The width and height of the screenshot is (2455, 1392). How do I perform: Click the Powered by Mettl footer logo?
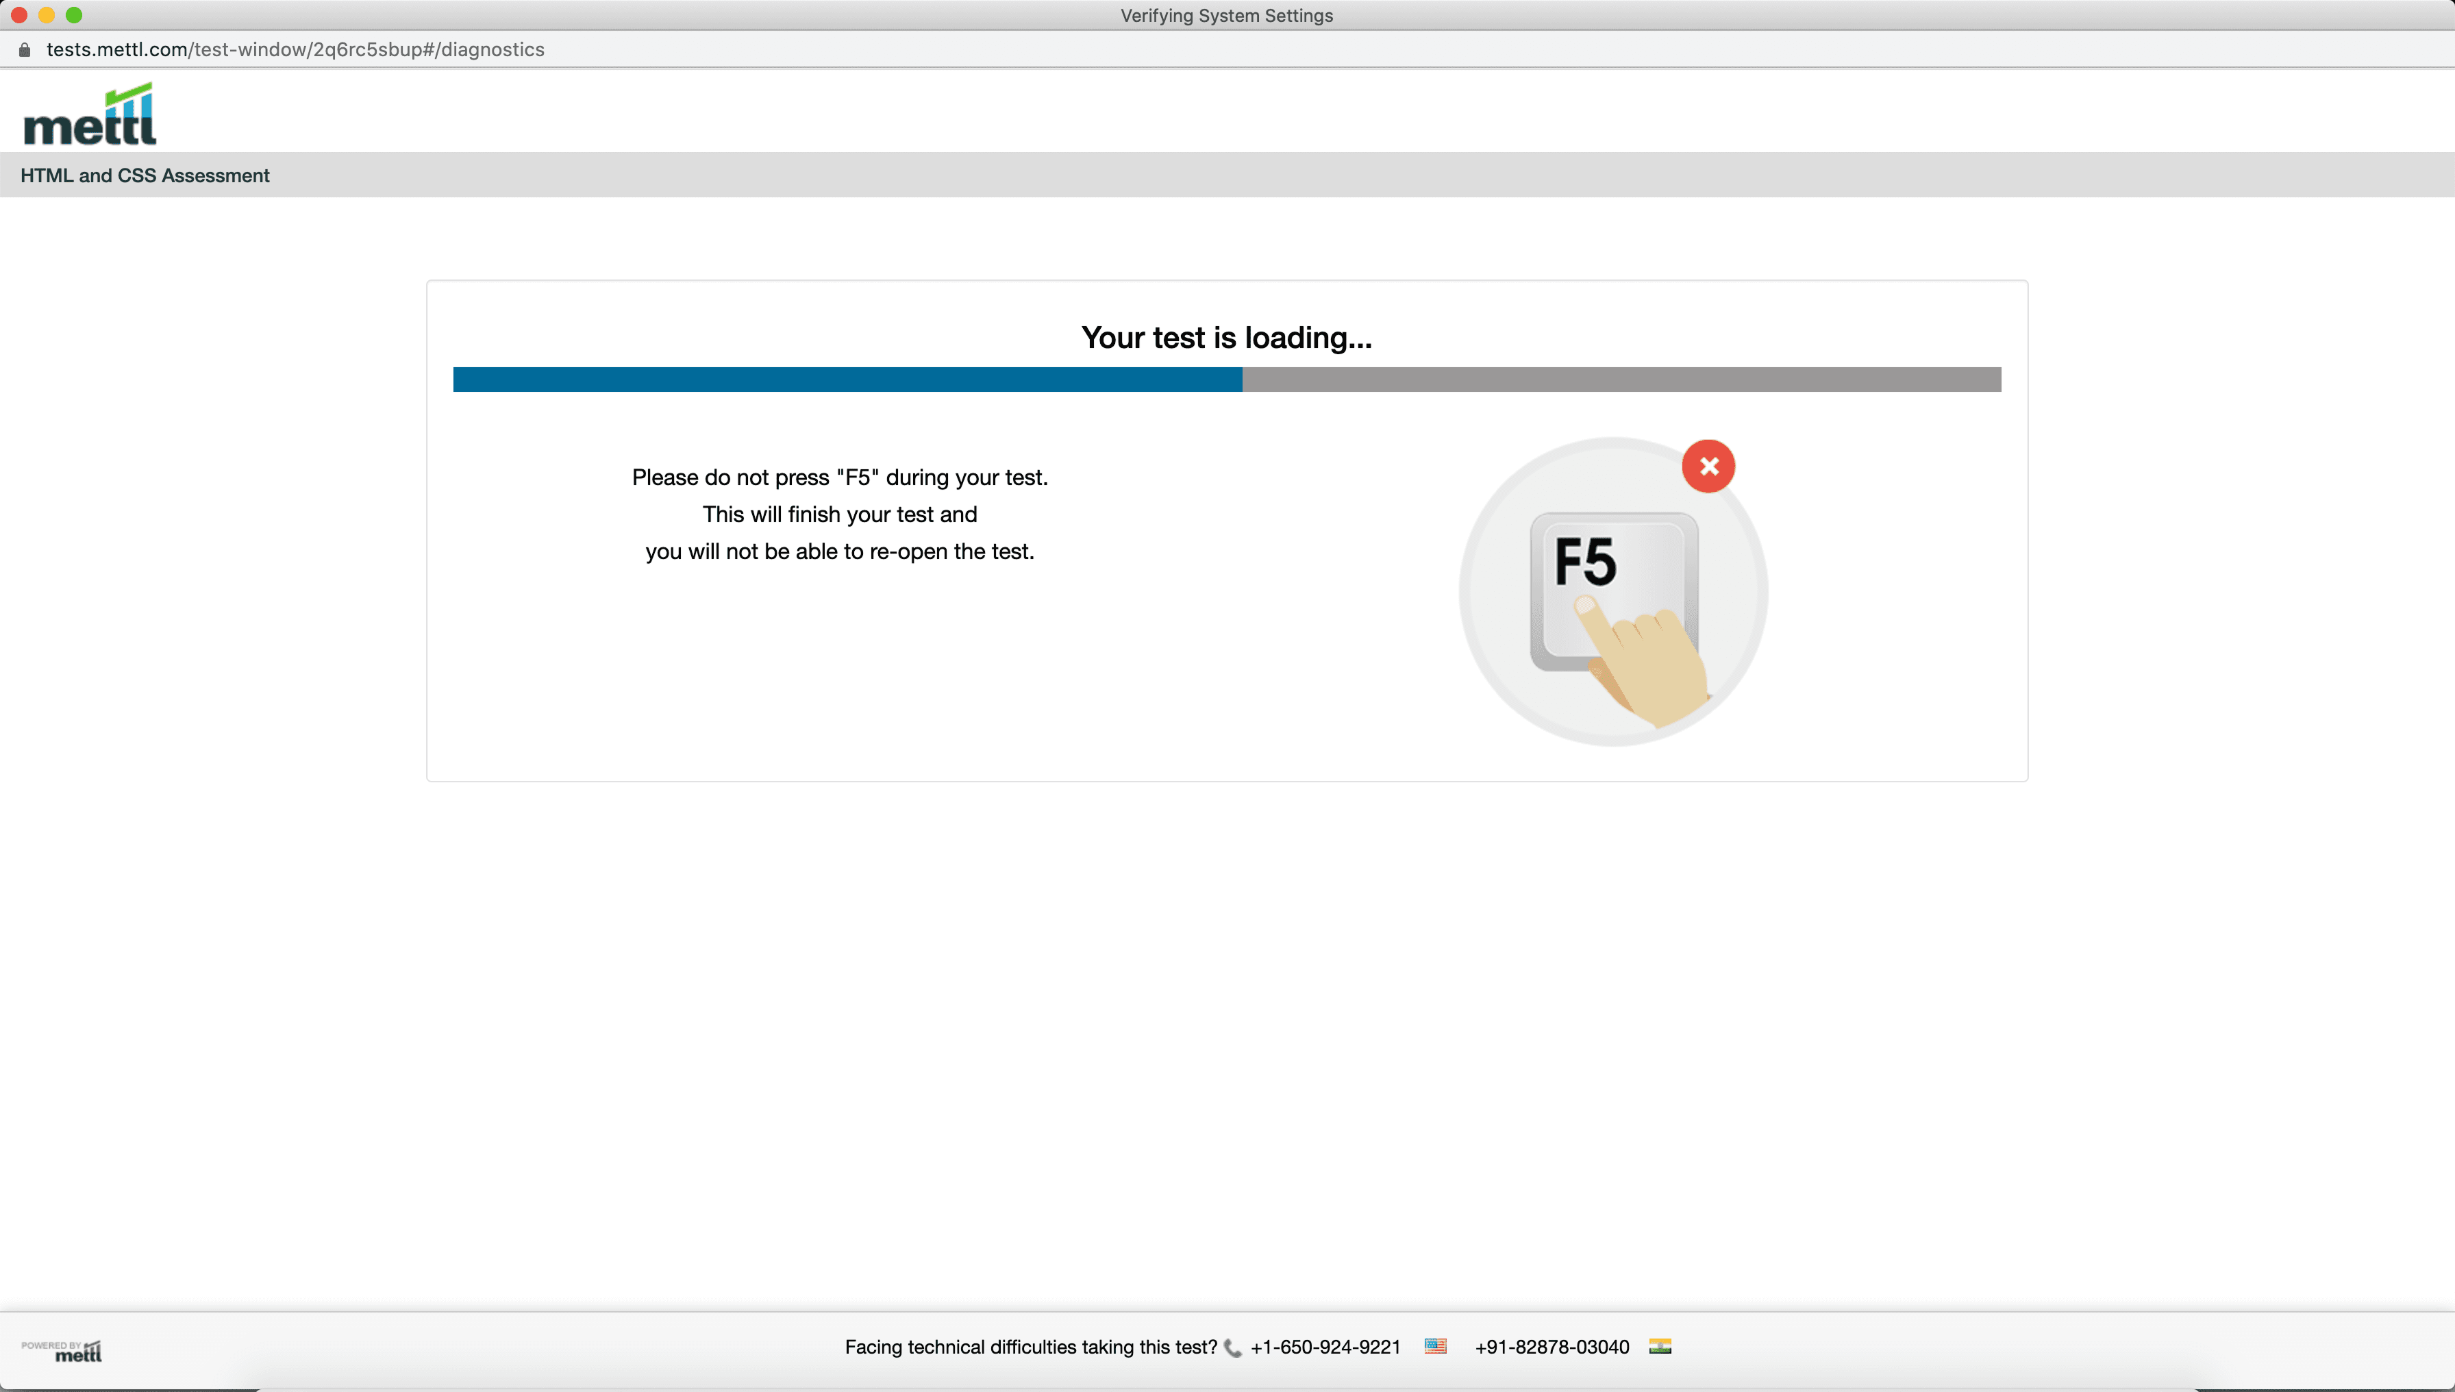pos(62,1350)
